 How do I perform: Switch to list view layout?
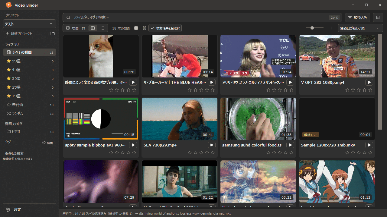coord(102,28)
